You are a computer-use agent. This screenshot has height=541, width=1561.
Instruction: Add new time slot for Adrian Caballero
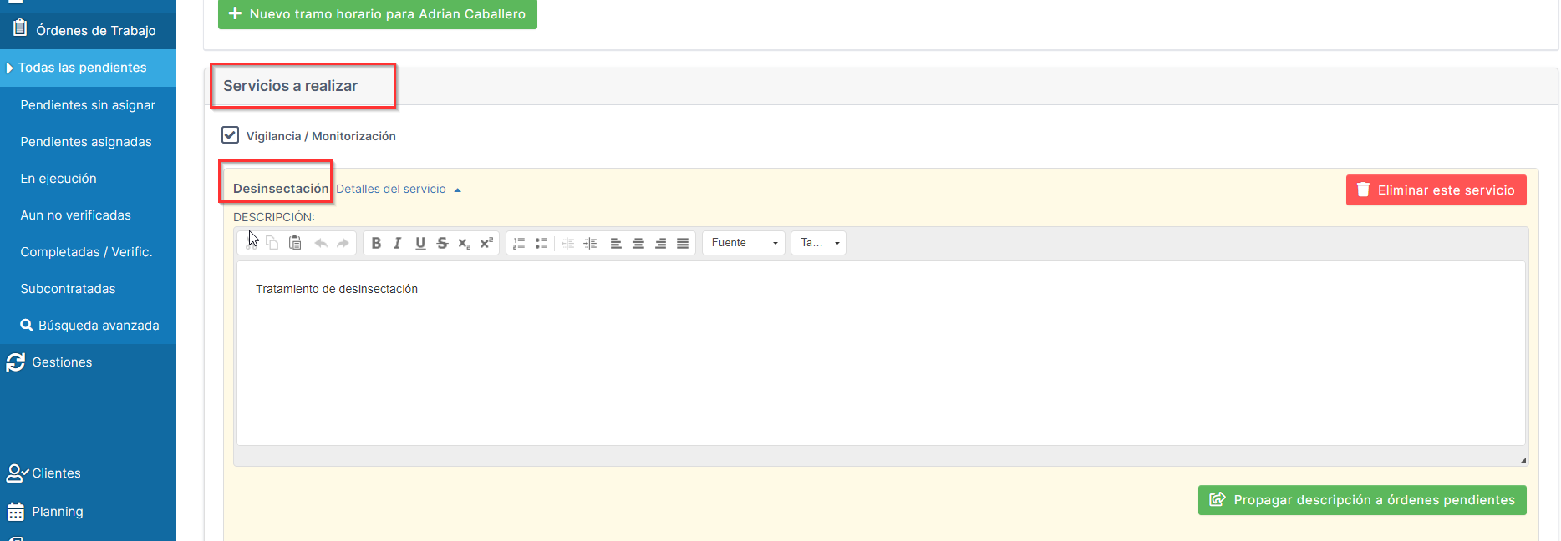(378, 14)
